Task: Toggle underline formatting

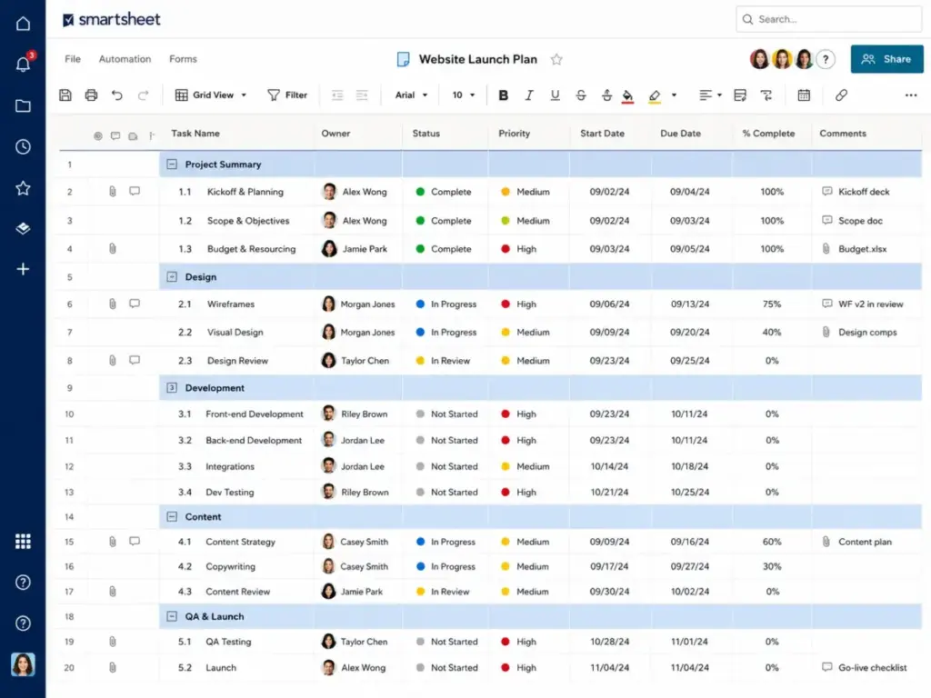Action: [555, 95]
